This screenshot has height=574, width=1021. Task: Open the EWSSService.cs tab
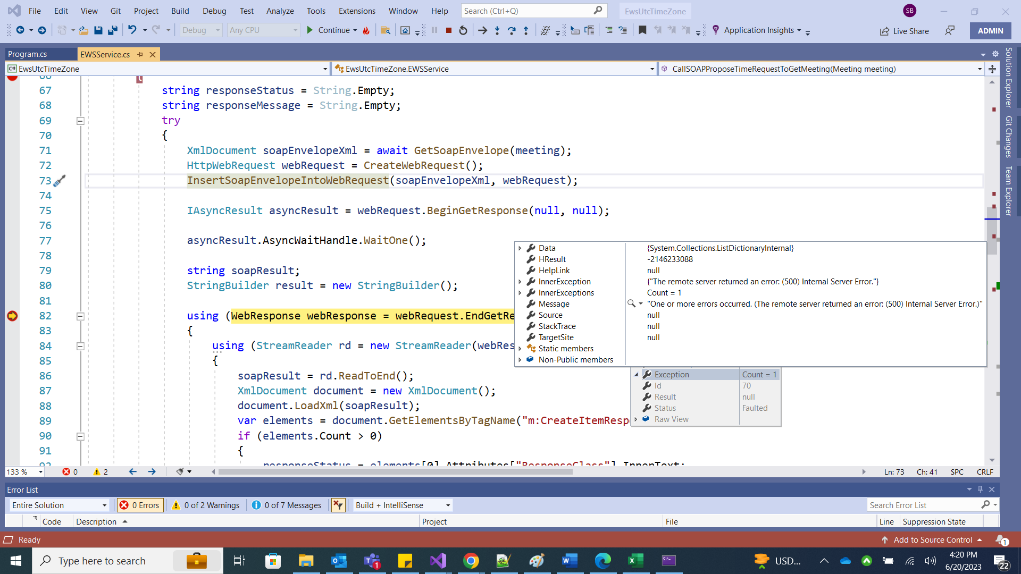pos(104,54)
